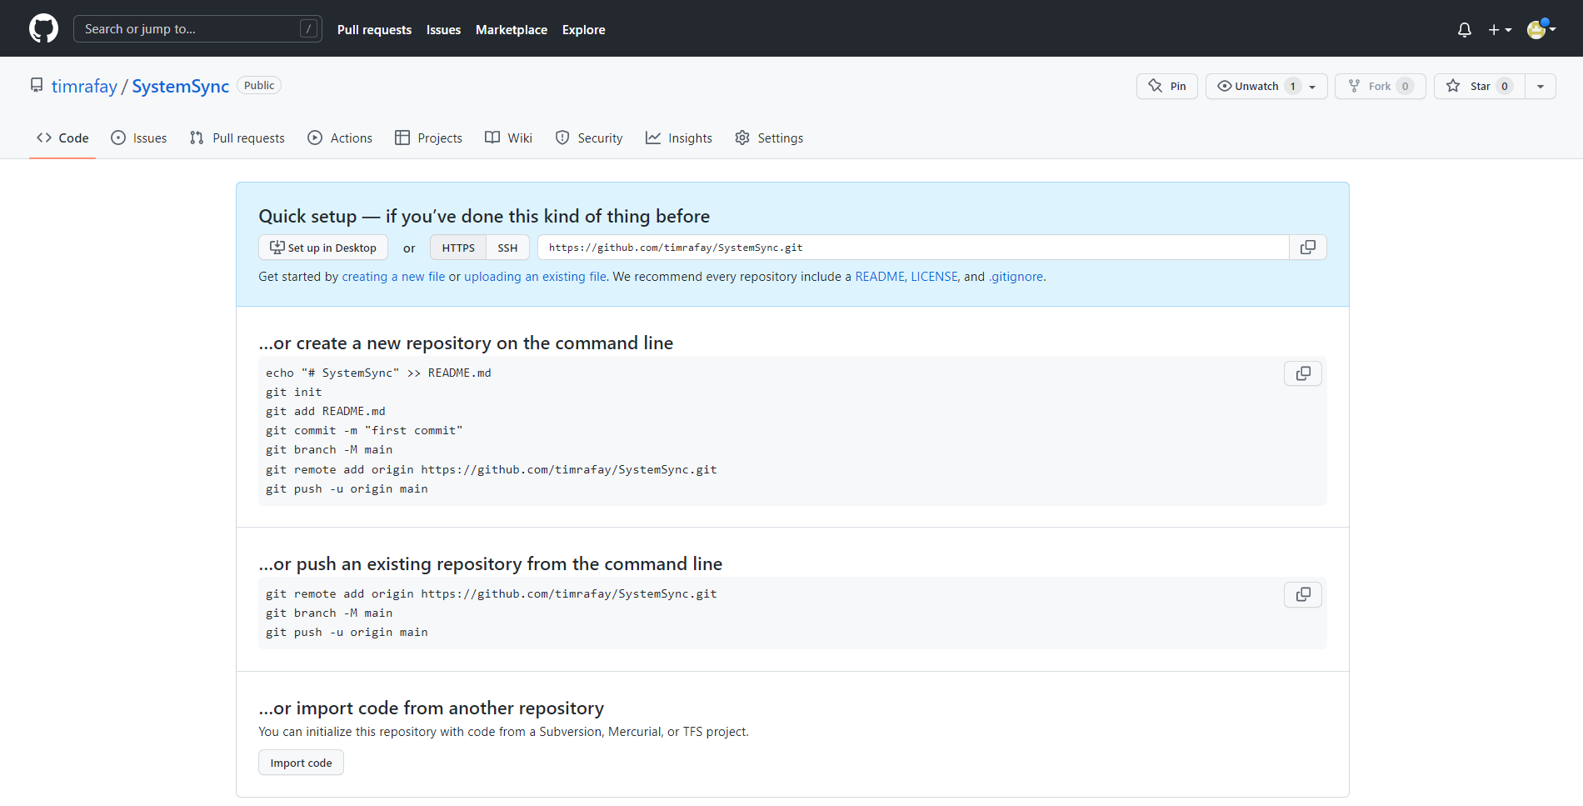The height and width of the screenshot is (806, 1583).
Task: Switch to the Actions tab
Action: tap(340, 138)
